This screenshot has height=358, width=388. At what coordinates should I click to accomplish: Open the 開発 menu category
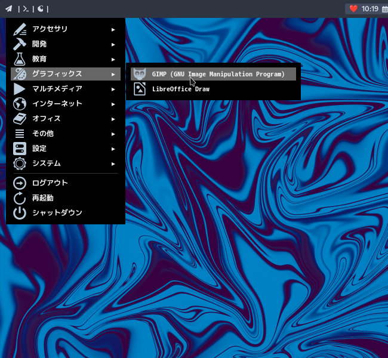[x=66, y=44]
